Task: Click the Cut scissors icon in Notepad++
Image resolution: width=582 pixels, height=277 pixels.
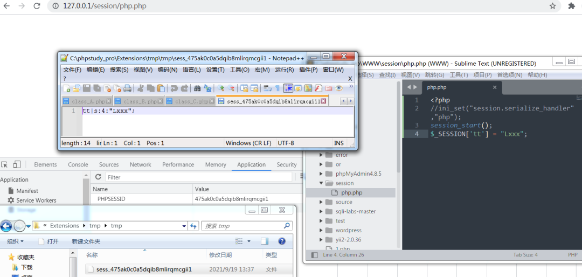Action: point(140,88)
